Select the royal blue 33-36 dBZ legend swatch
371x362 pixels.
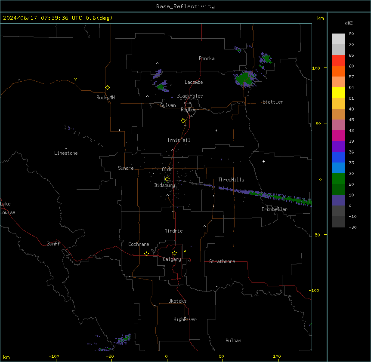point(338,157)
